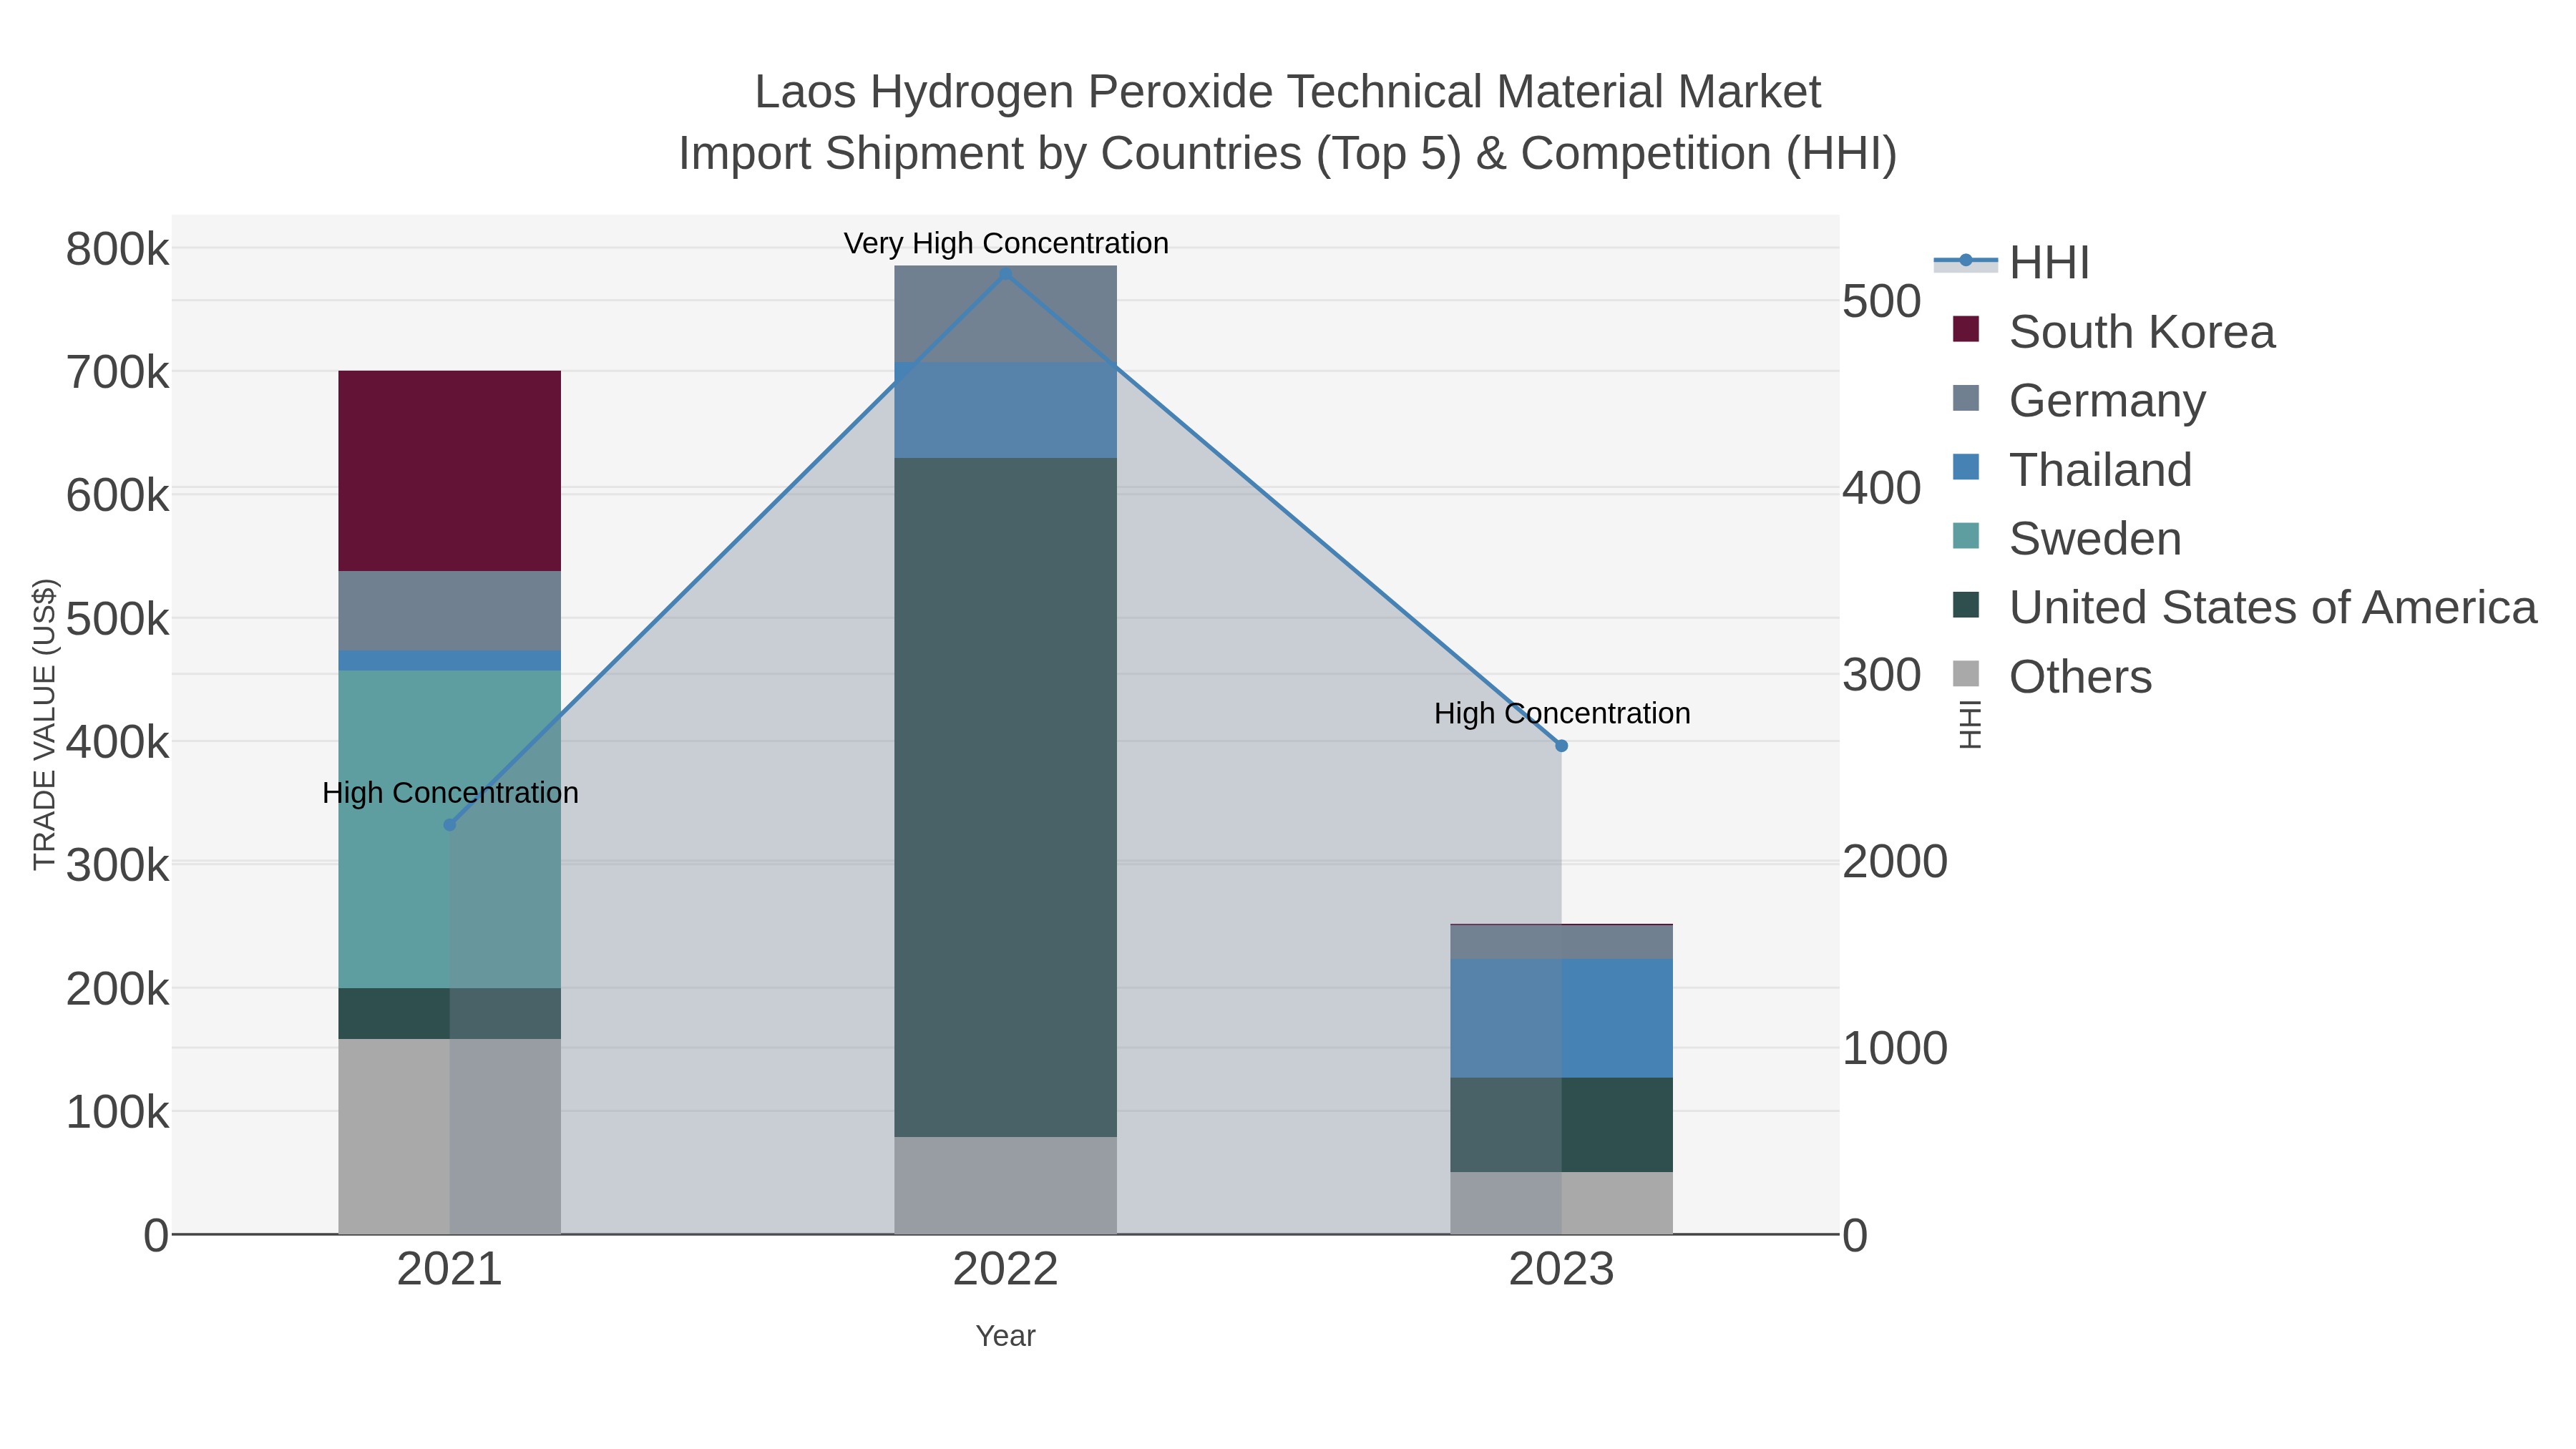Click the Thailand segment in 2023 bar

[1562, 1019]
